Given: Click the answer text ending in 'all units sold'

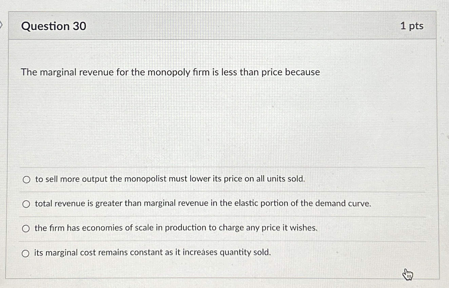Looking at the screenshot, I should tap(169, 179).
